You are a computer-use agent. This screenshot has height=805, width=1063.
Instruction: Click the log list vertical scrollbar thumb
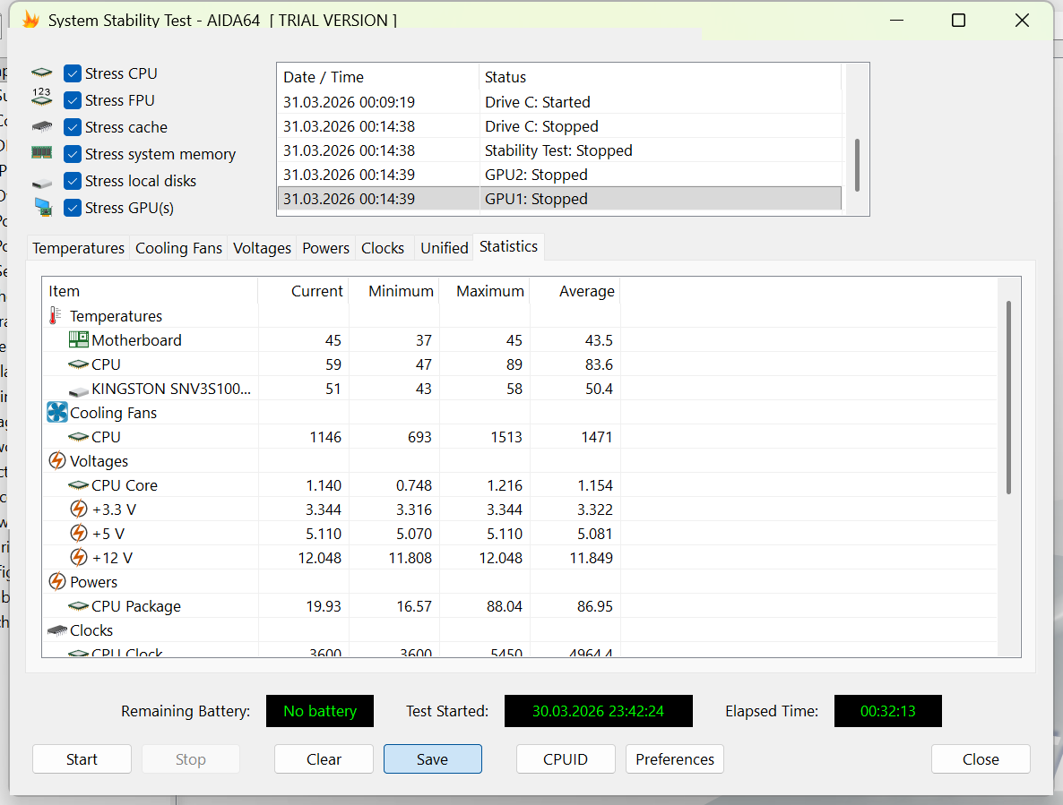point(857,165)
